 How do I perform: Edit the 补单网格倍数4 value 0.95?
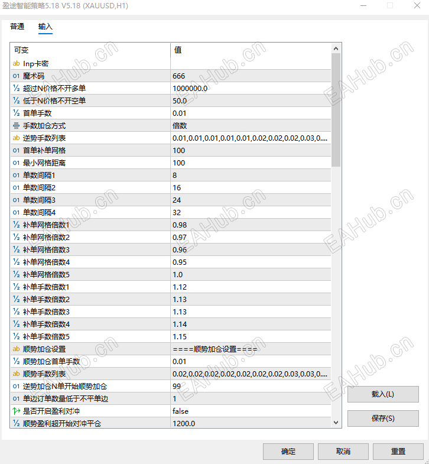point(251,262)
